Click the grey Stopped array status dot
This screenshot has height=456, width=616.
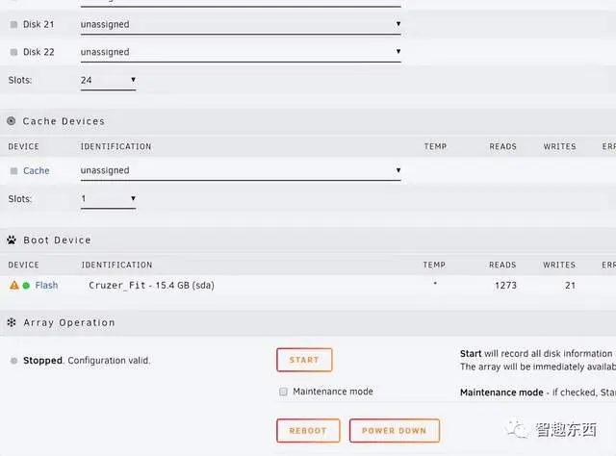pyautogui.click(x=13, y=361)
